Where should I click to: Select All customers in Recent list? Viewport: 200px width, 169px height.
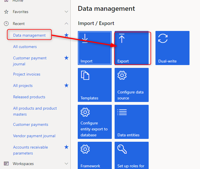pos(25,47)
